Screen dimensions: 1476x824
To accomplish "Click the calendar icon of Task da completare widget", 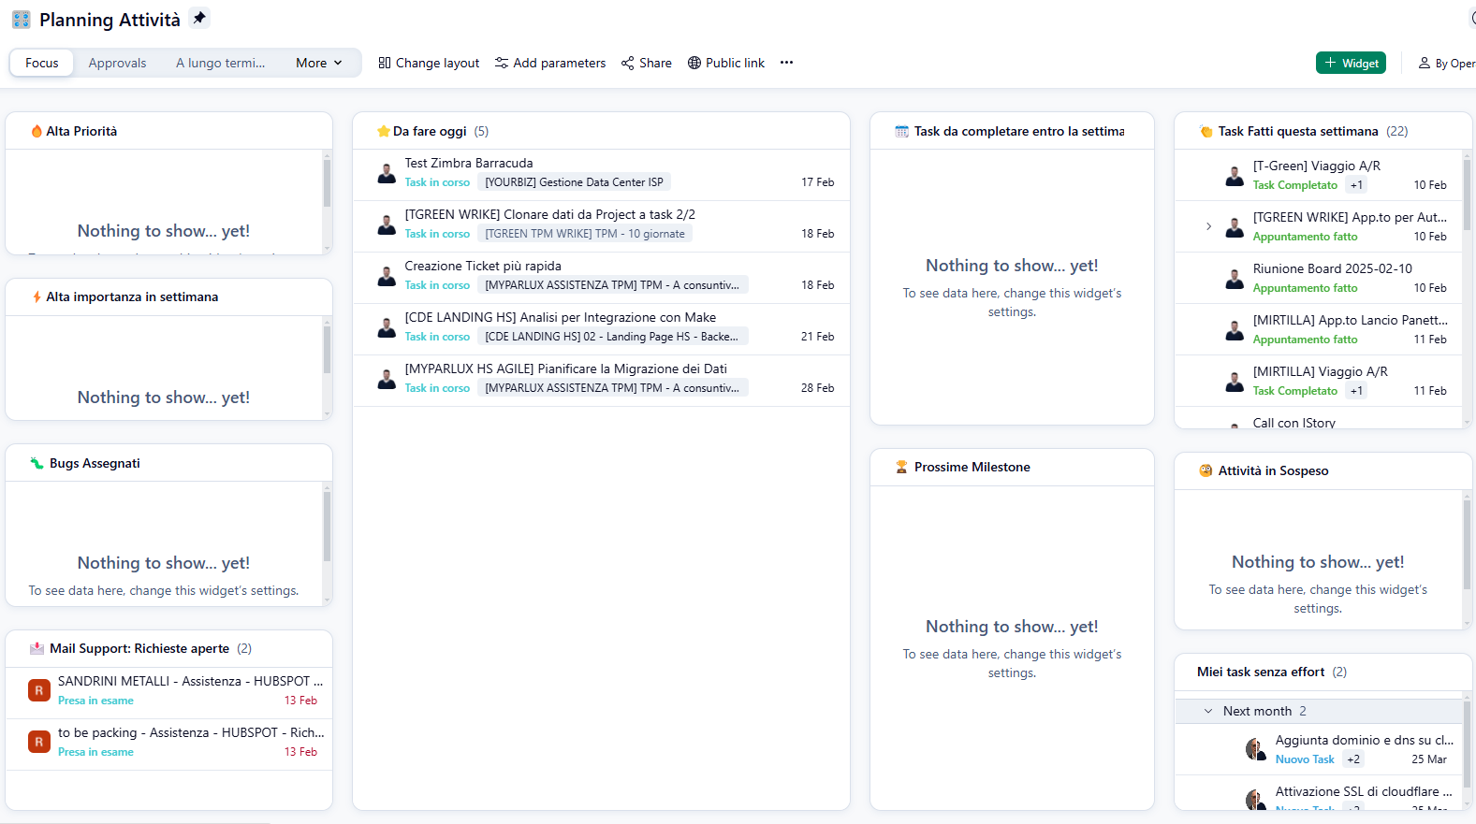I will pyautogui.click(x=901, y=131).
